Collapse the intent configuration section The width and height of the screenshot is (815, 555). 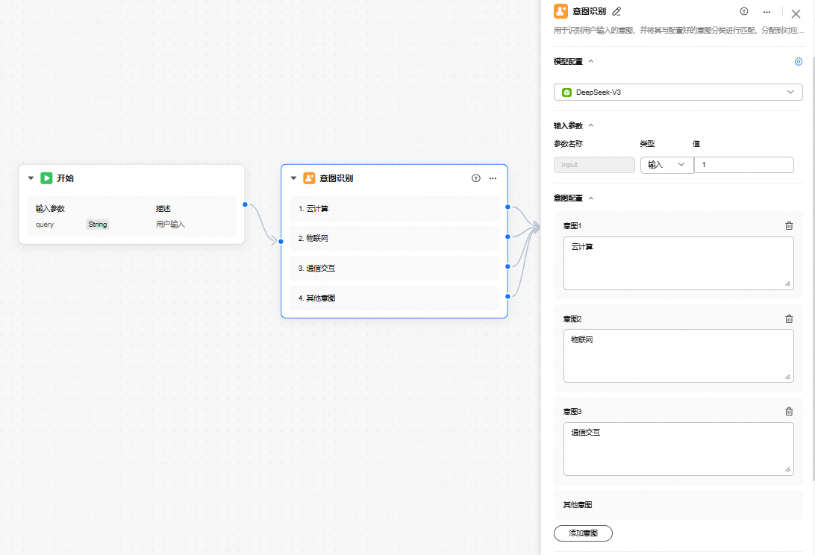point(591,198)
